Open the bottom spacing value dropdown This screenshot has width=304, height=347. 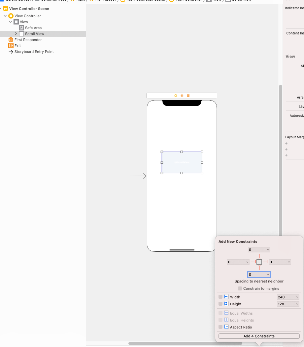point(268,275)
